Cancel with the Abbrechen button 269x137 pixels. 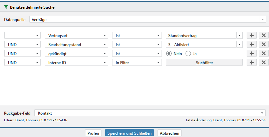(x=170, y=133)
